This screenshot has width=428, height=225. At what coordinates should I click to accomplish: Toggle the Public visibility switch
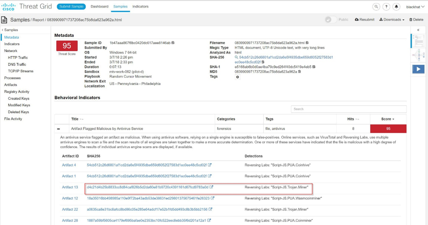(330, 20)
